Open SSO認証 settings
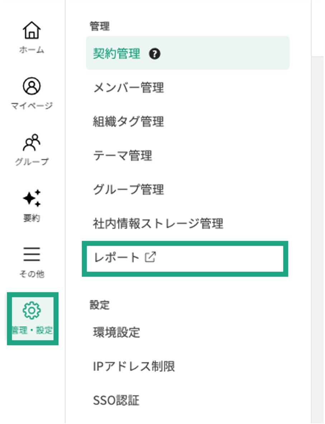Viewport: 325px width, 424px height. pyautogui.click(x=116, y=400)
